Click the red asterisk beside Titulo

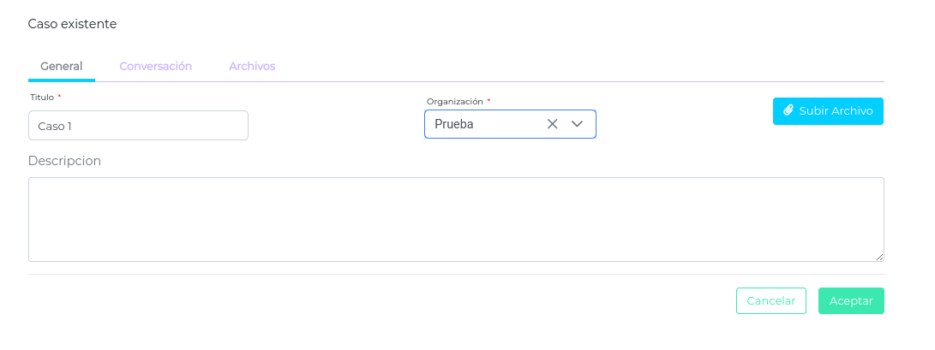click(x=59, y=97)
